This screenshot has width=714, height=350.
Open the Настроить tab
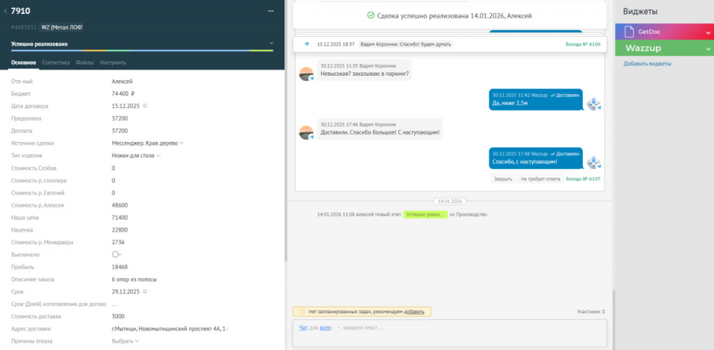click(x=113, y=63)
